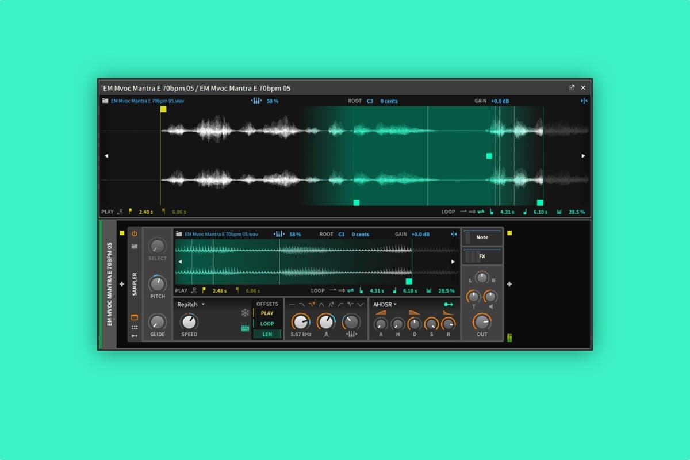690x460 pixels.
Task: Click GAIN +0.0 dB value in top editor
Action: (500, 101)
